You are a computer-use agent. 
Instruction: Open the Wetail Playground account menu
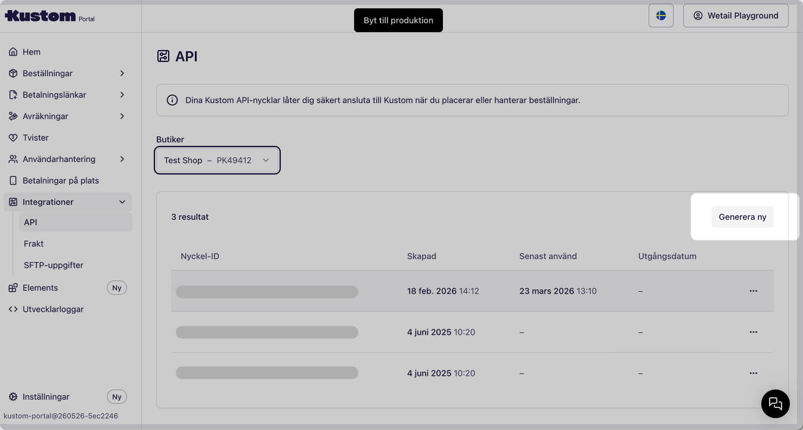736,15
